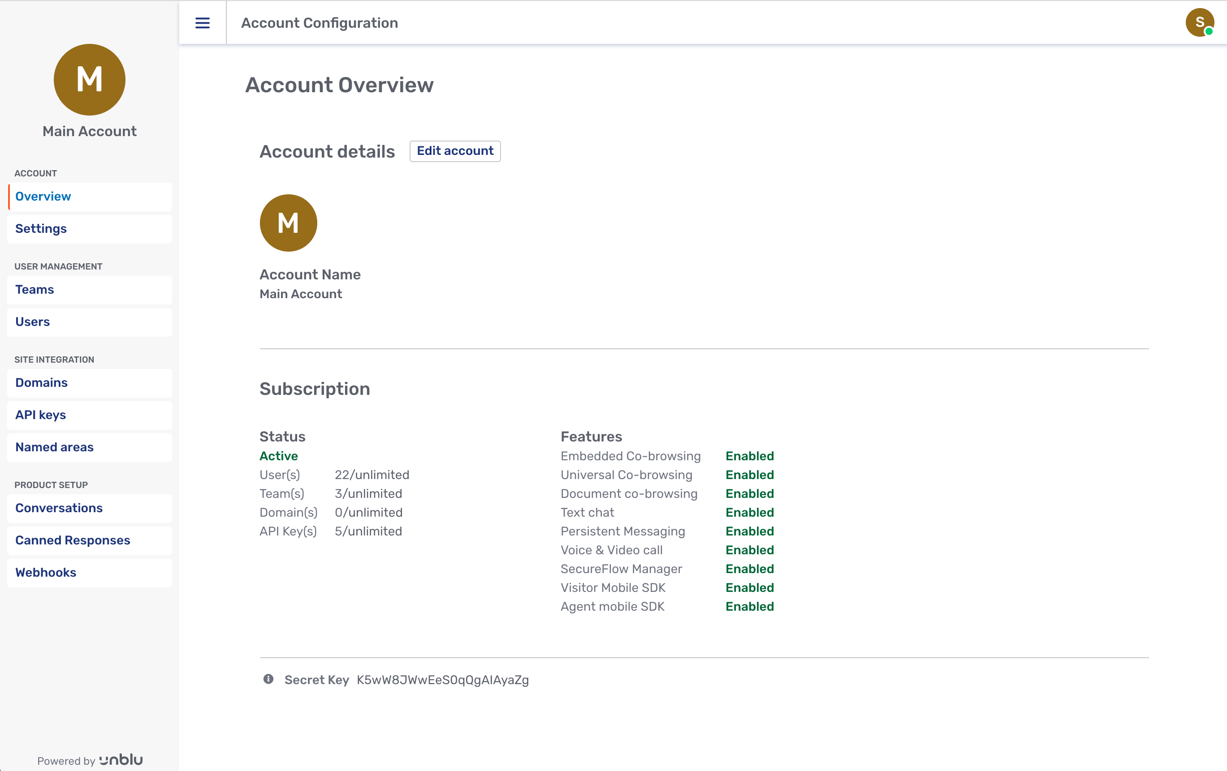This screenshot has width=1227, height=771.
Task: Navigate to the Settings page
Action: point(41,228)
